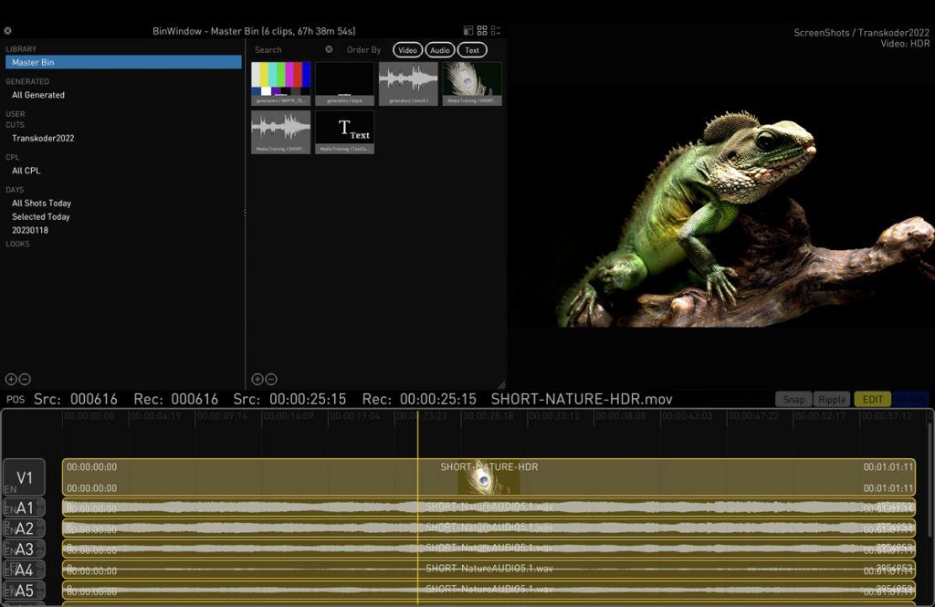
Task: Select the SMPTE color bars clip thumbnail
Action: pos(281,83)
